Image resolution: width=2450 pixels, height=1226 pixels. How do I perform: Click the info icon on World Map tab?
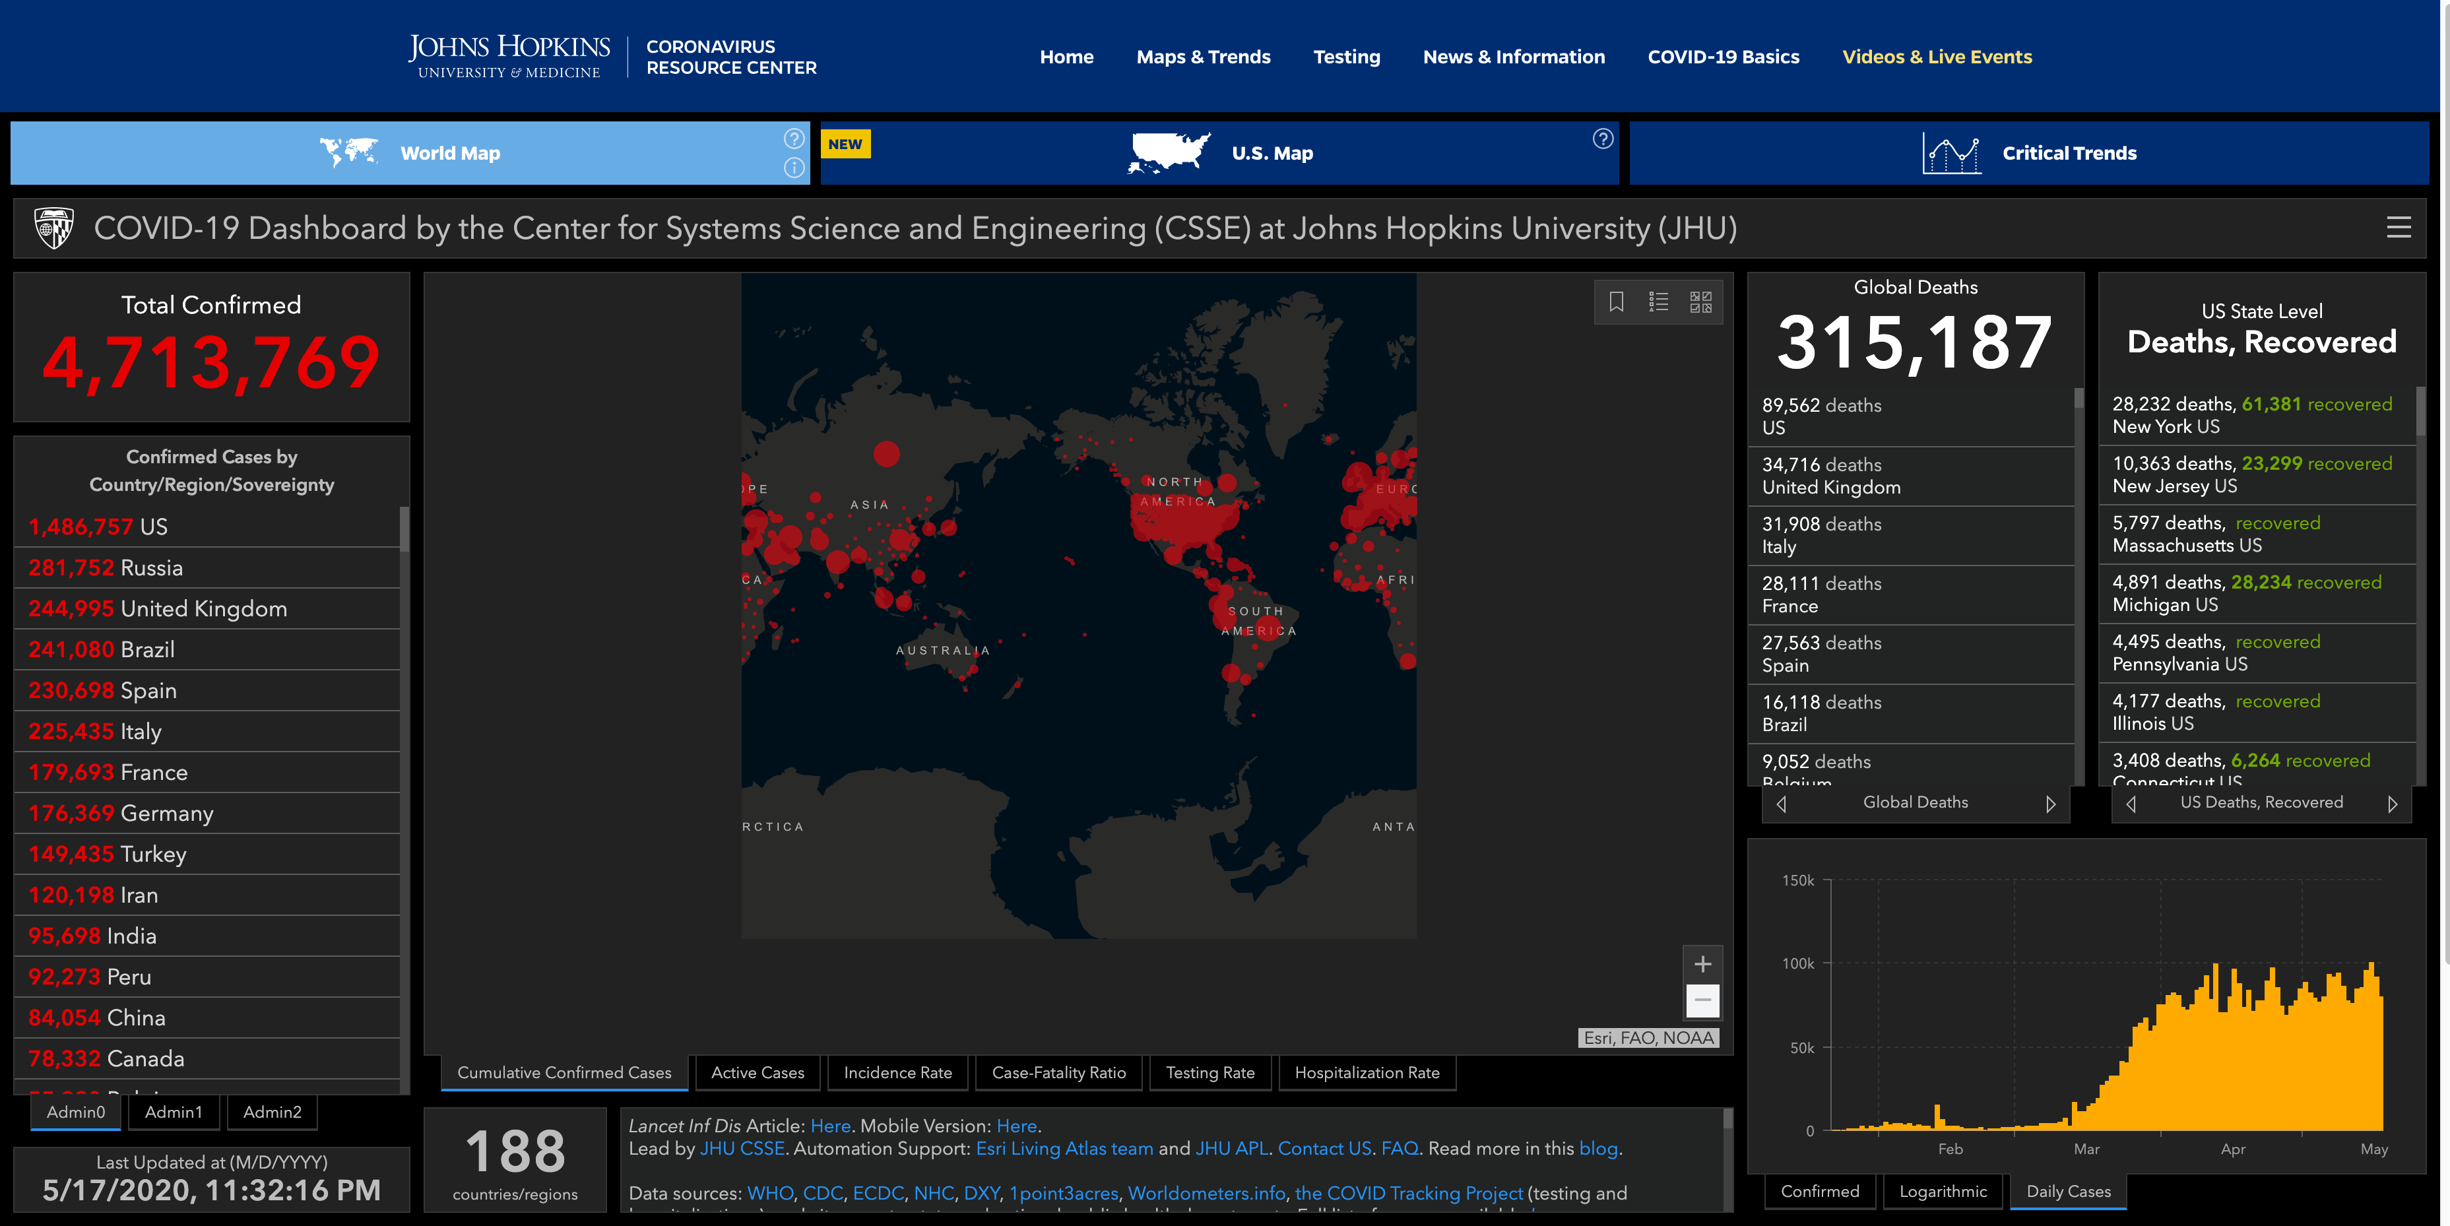tap(794, 168)
